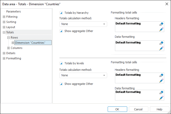Screen dimensions: 171x114
Task: Expand the Filtering tree node
Action: pos(4,17)
